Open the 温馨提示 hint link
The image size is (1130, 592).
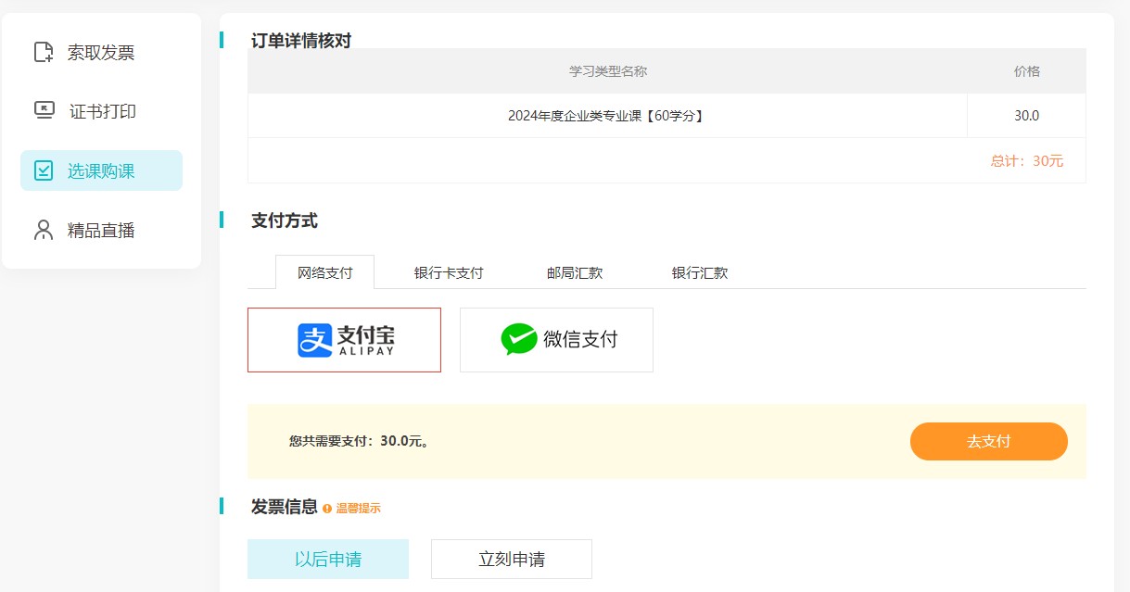358,509
